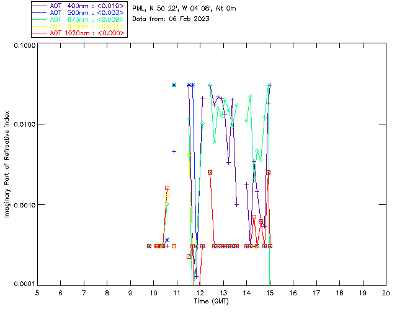Viewport: 397px width, 317px height.
Task: Click the 0.1000 y-axis tick label
Action: click(x=24, y=47)
